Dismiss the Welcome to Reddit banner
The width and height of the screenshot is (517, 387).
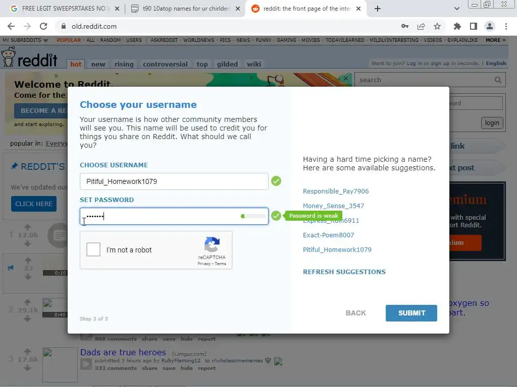pos(345,78)
